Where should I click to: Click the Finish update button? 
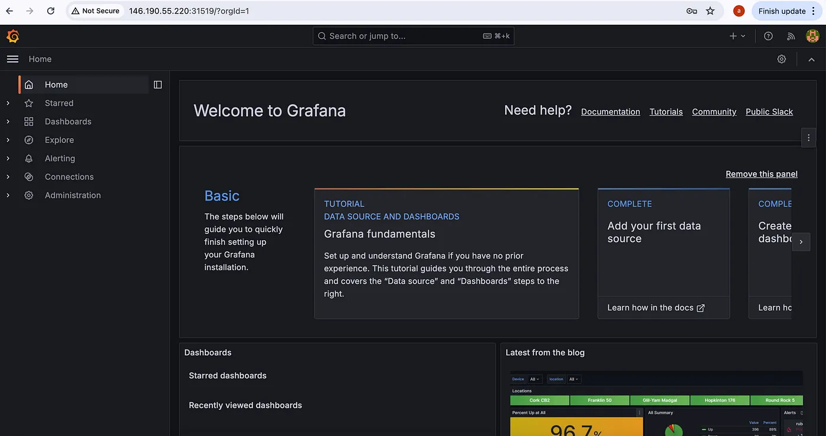tap(788, 11)
